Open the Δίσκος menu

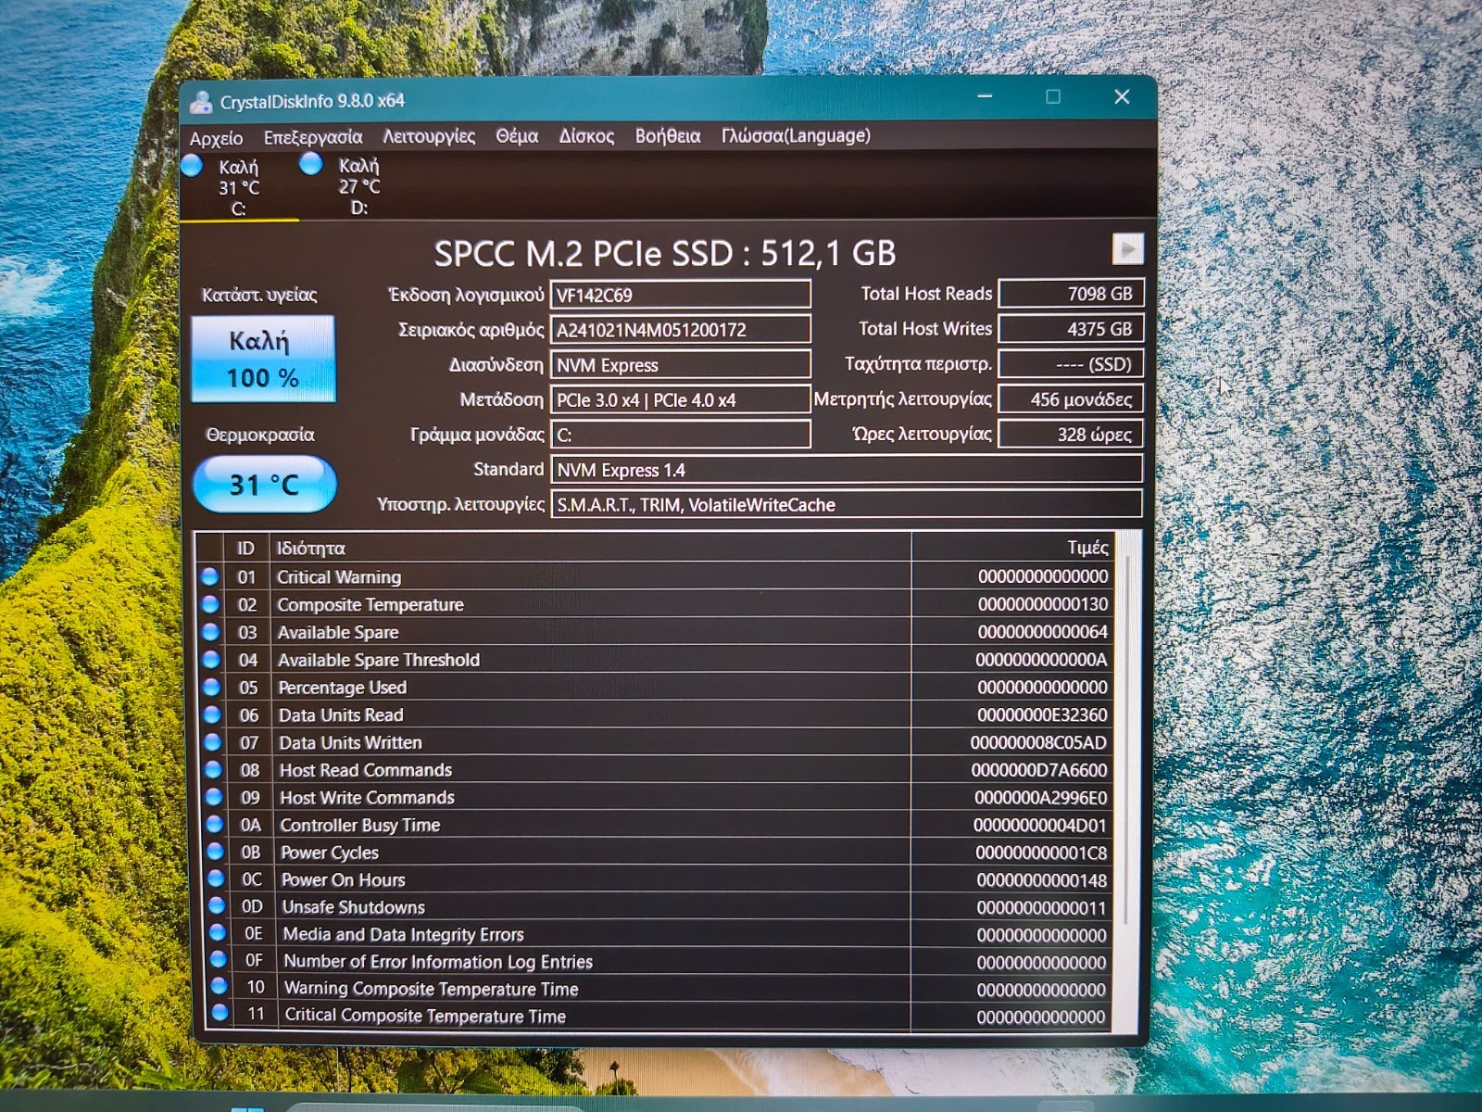pyautogui.click(x=586, y=136)
